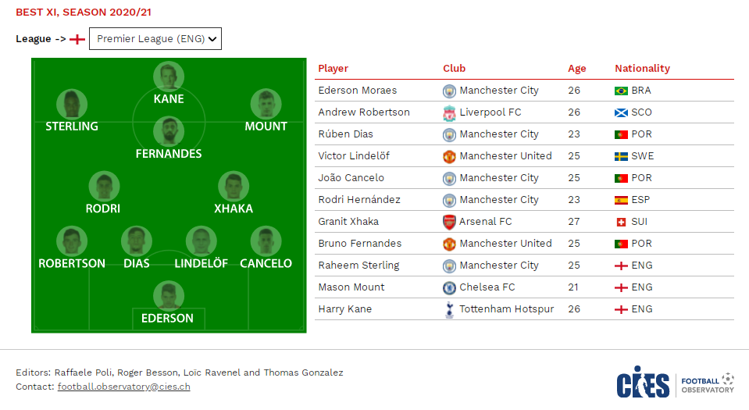Click the Arsenal FC crest icon
Screen dimensions: 749x410
[449, 223]
